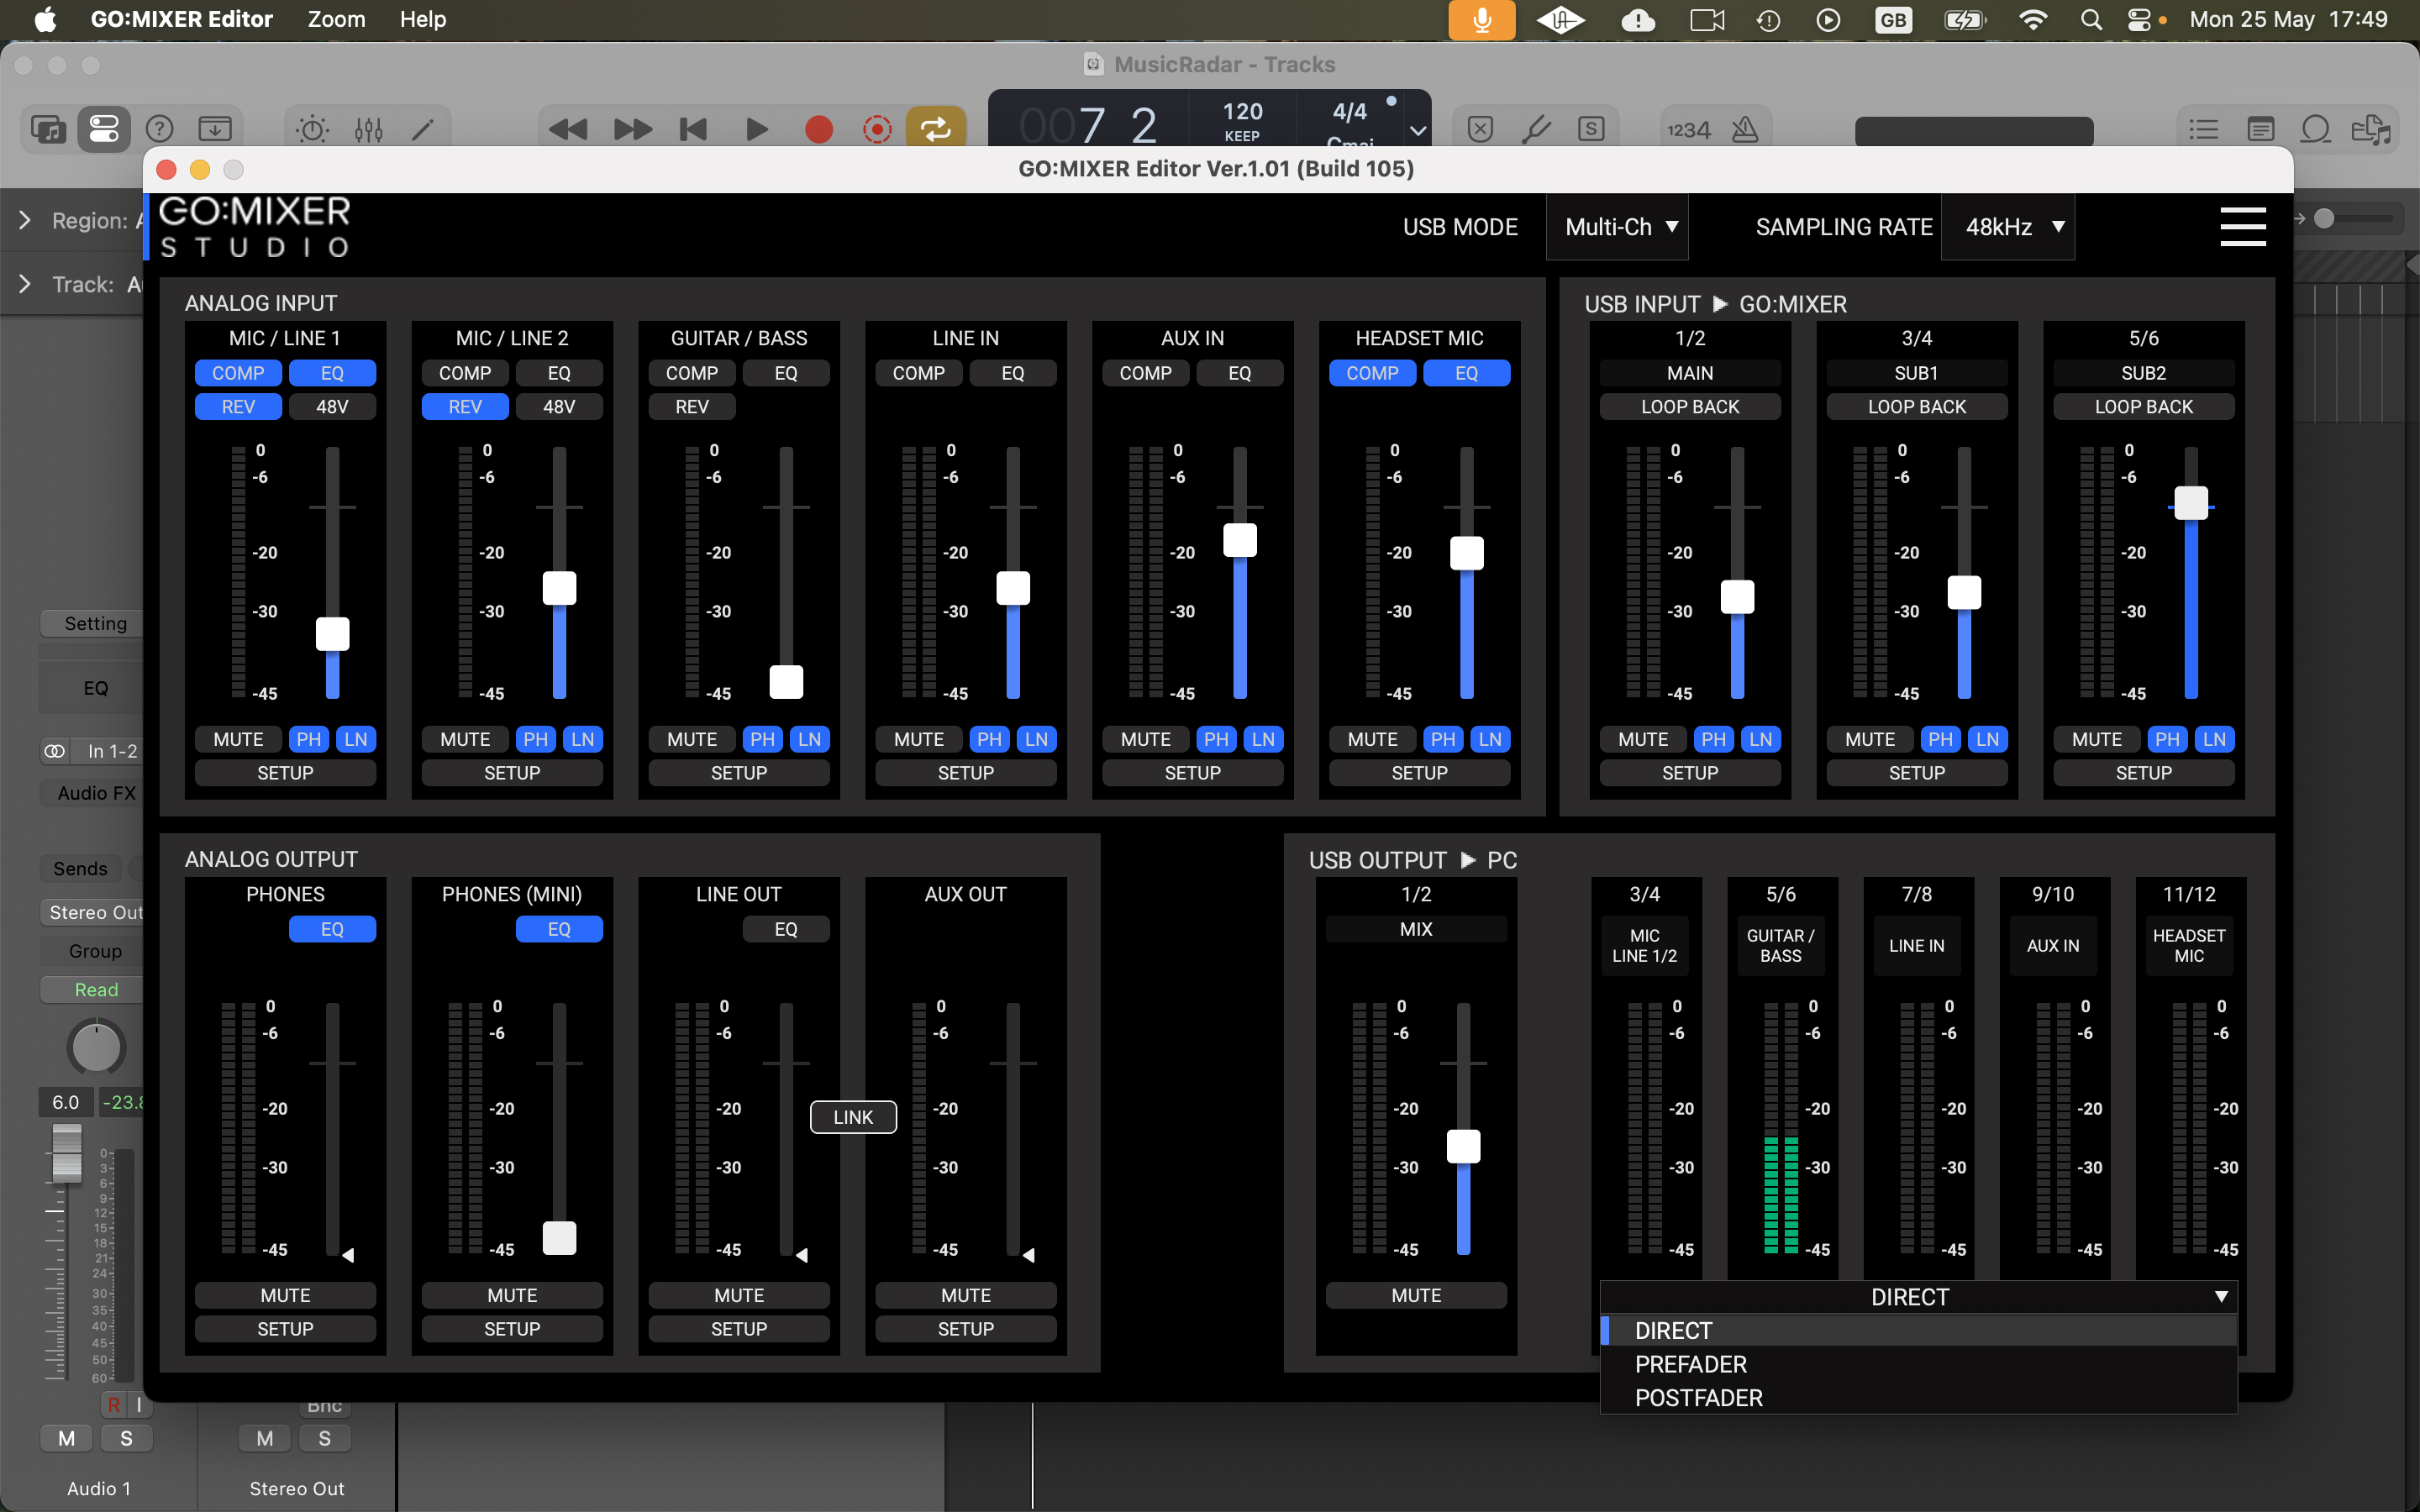2420x1512 pixels.
Task: Click the AUX IN fader handle
Action: [1240, 540]
